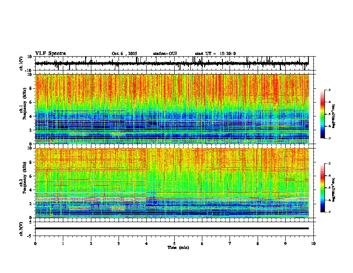Click inside the ch.2 spectrogram panel
Viewport: 353px width, 273px height.
pyautogui.click(x=172, y=183)
